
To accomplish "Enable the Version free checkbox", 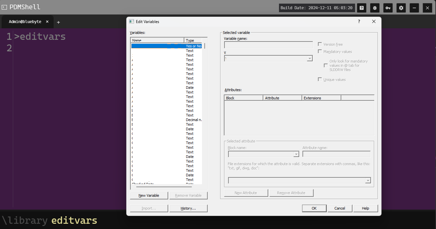I will (320, 44).
